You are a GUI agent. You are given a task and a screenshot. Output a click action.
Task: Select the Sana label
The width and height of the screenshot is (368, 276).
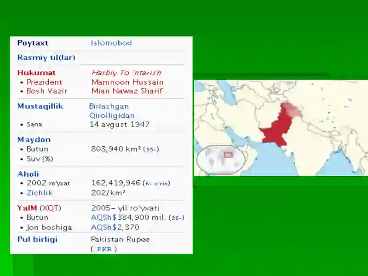(x=34, y=124)
